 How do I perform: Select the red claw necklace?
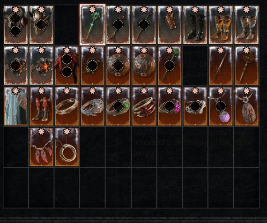pos(41,147)
